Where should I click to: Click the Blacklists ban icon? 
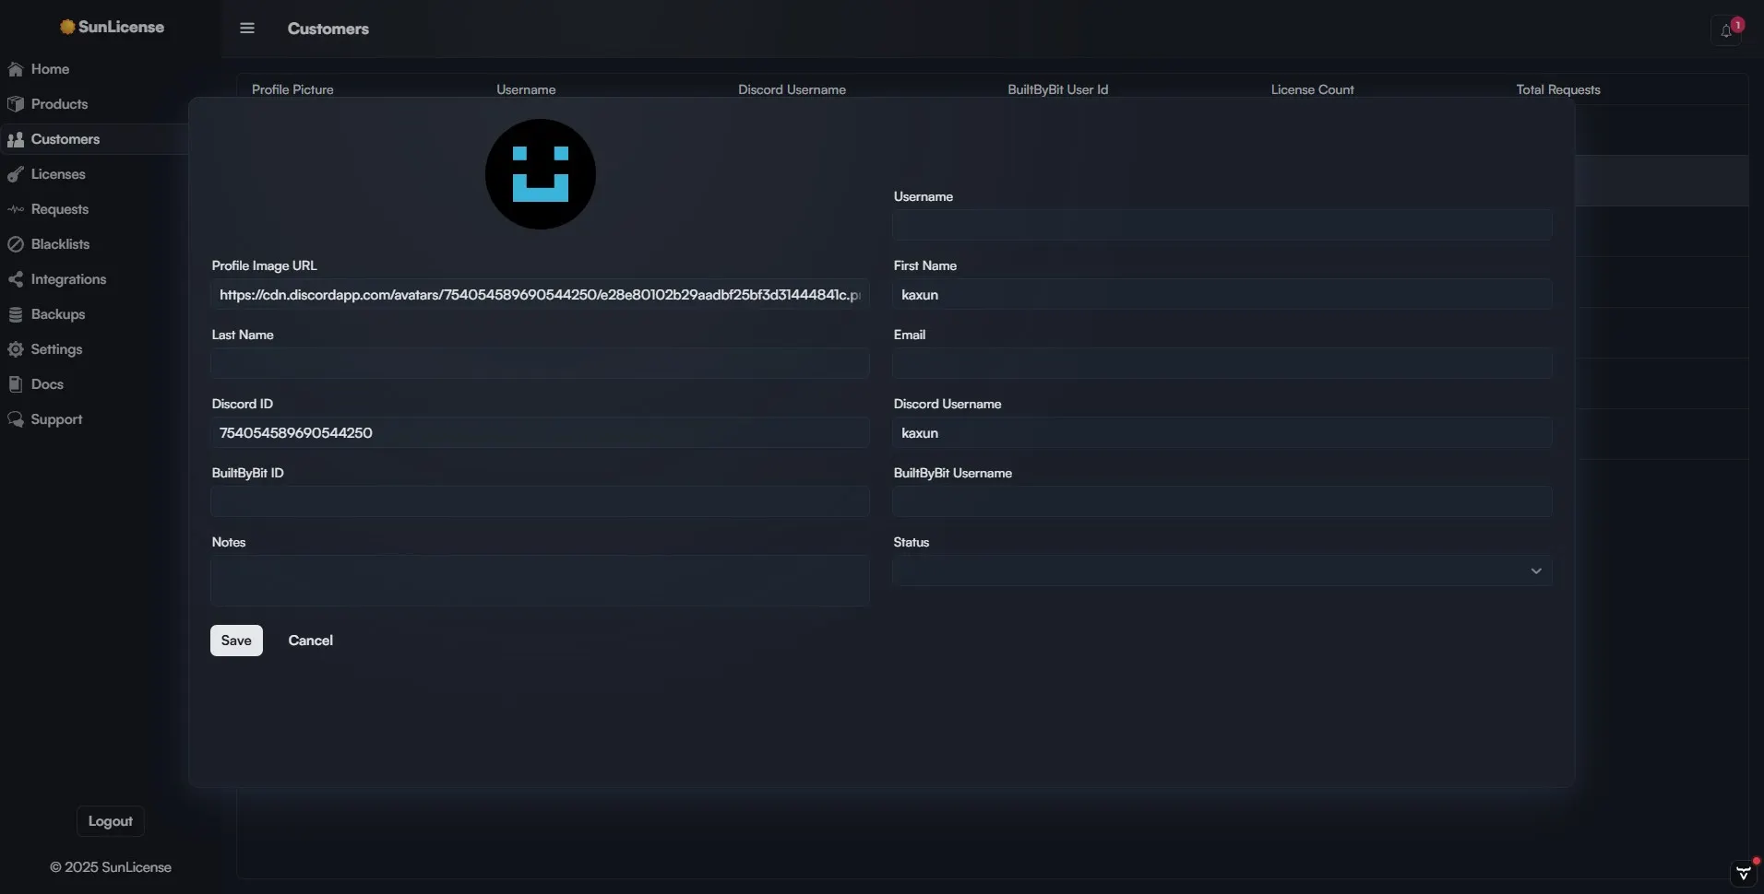tap(16, 244)
